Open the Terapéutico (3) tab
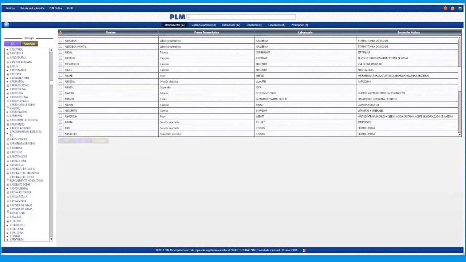 (254, 25)
